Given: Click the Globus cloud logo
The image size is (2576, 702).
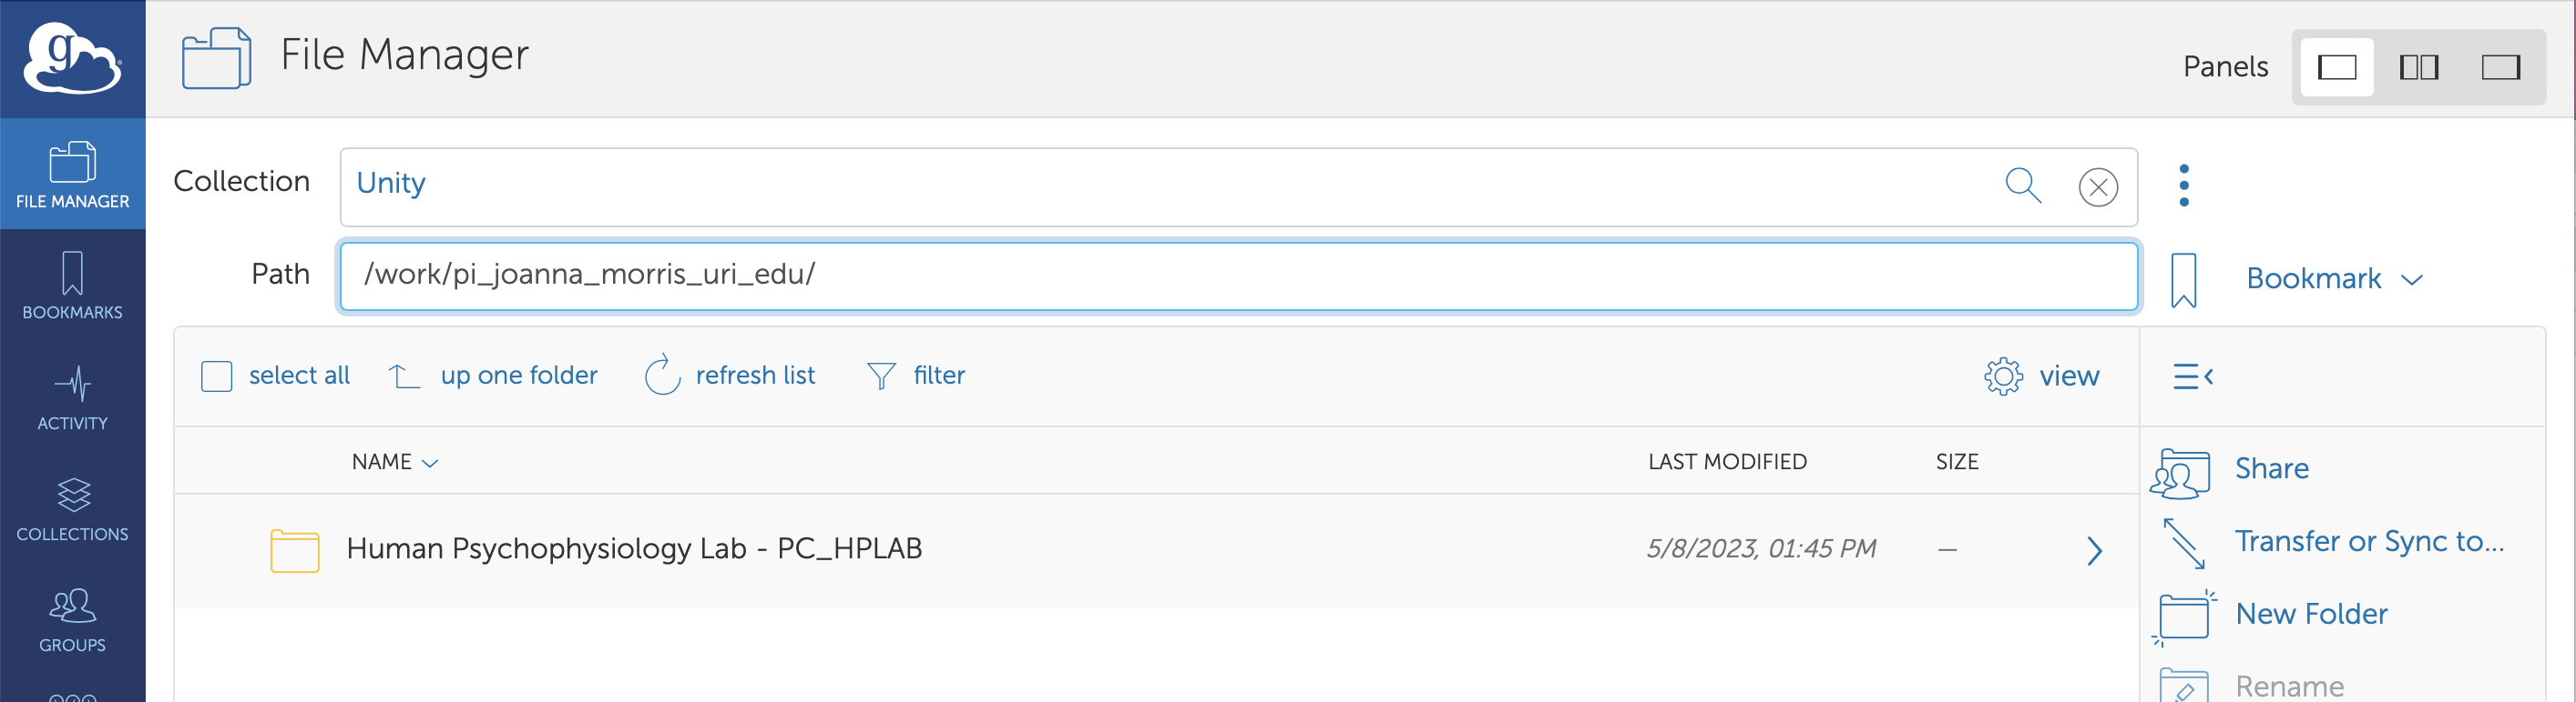Looking at the screenshot, I should click(72, 58).
